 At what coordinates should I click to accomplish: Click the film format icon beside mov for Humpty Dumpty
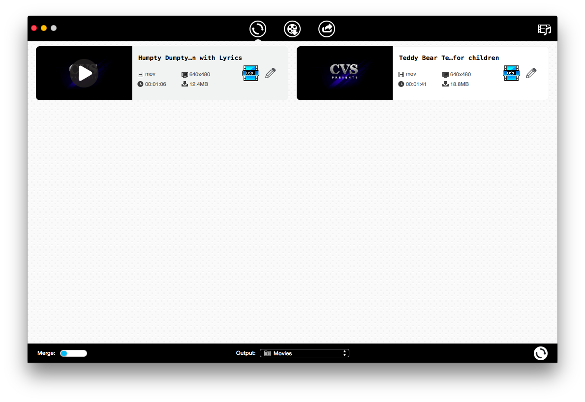[x=140, y=75]
